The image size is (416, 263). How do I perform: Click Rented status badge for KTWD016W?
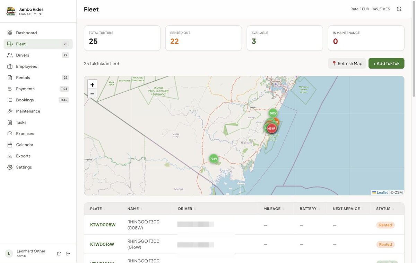click(x=385, y=244)
